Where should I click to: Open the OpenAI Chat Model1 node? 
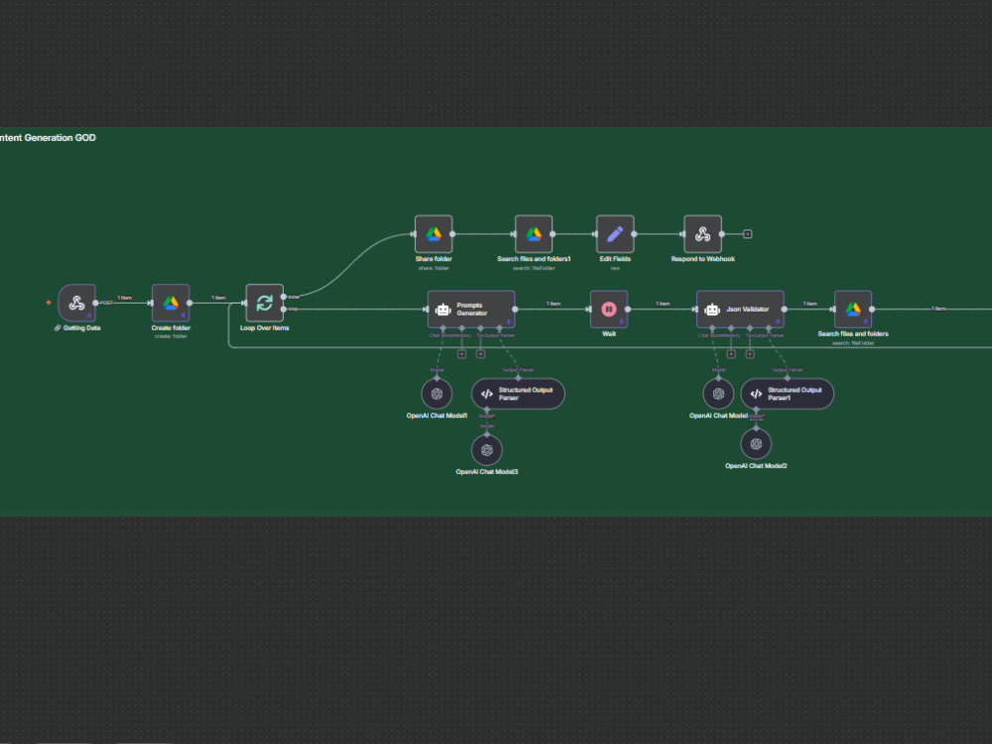click(436, 394)
